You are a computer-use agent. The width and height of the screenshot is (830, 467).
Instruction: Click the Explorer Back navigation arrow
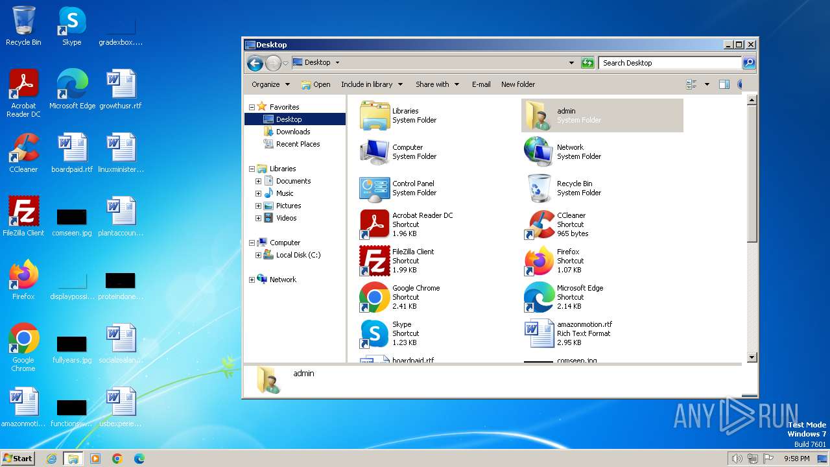coord(255,63)
